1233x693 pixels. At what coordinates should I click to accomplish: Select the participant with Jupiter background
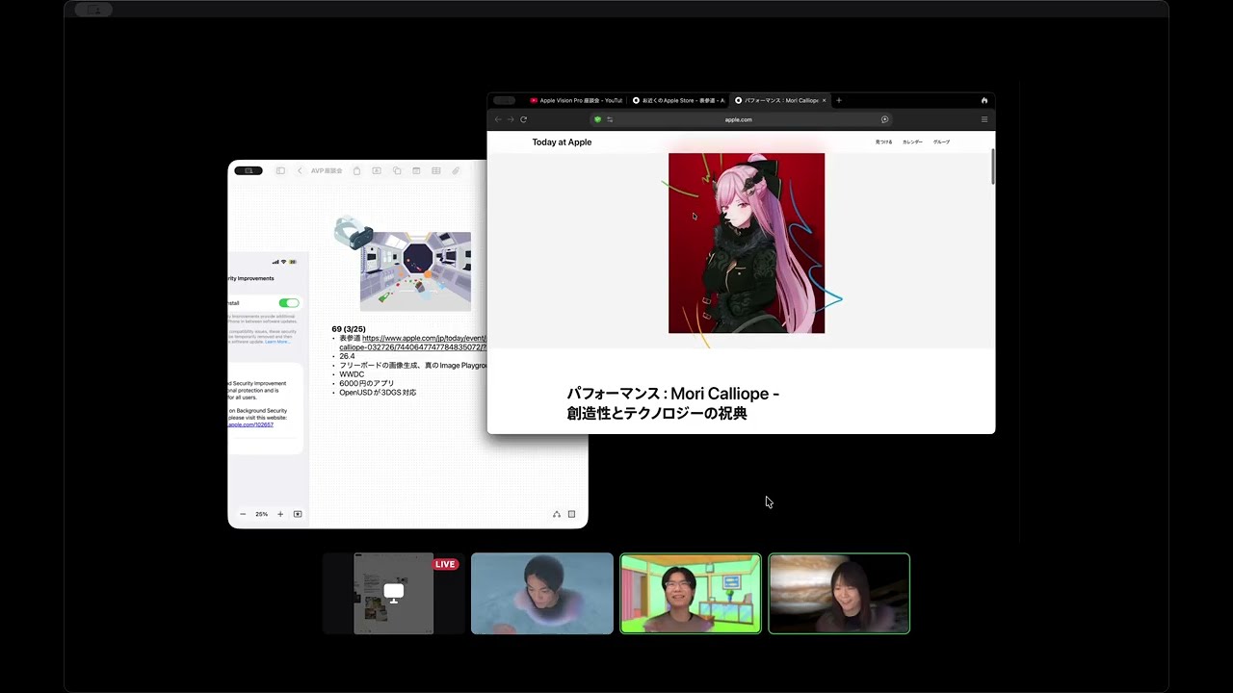pos(839,594)
